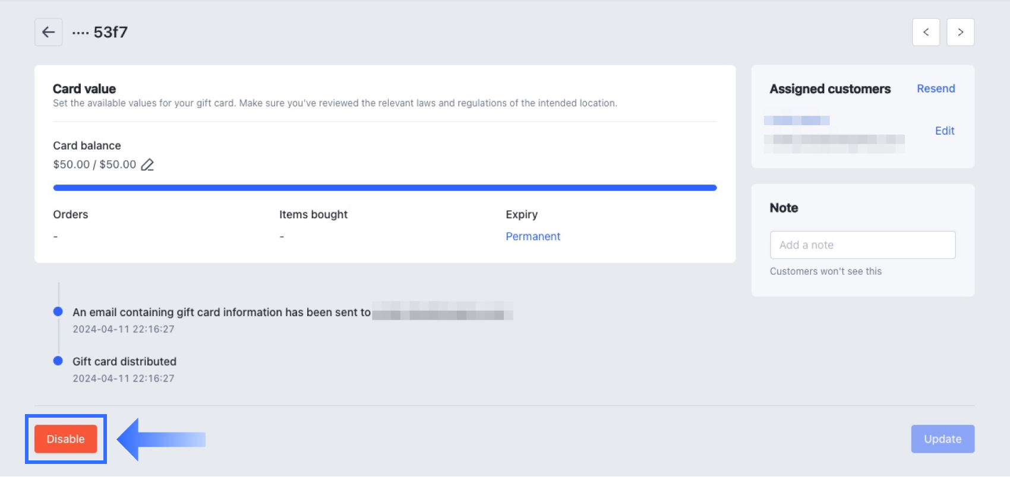Select the $50.00 / $50.00 balance text
The image size is (1010, 477).
[94, 164]
